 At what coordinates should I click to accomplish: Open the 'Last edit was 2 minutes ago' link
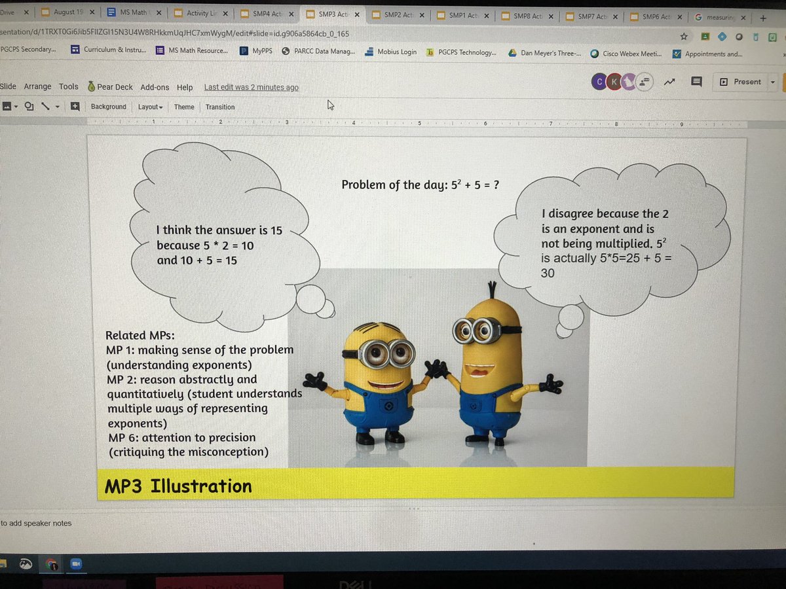251,87
